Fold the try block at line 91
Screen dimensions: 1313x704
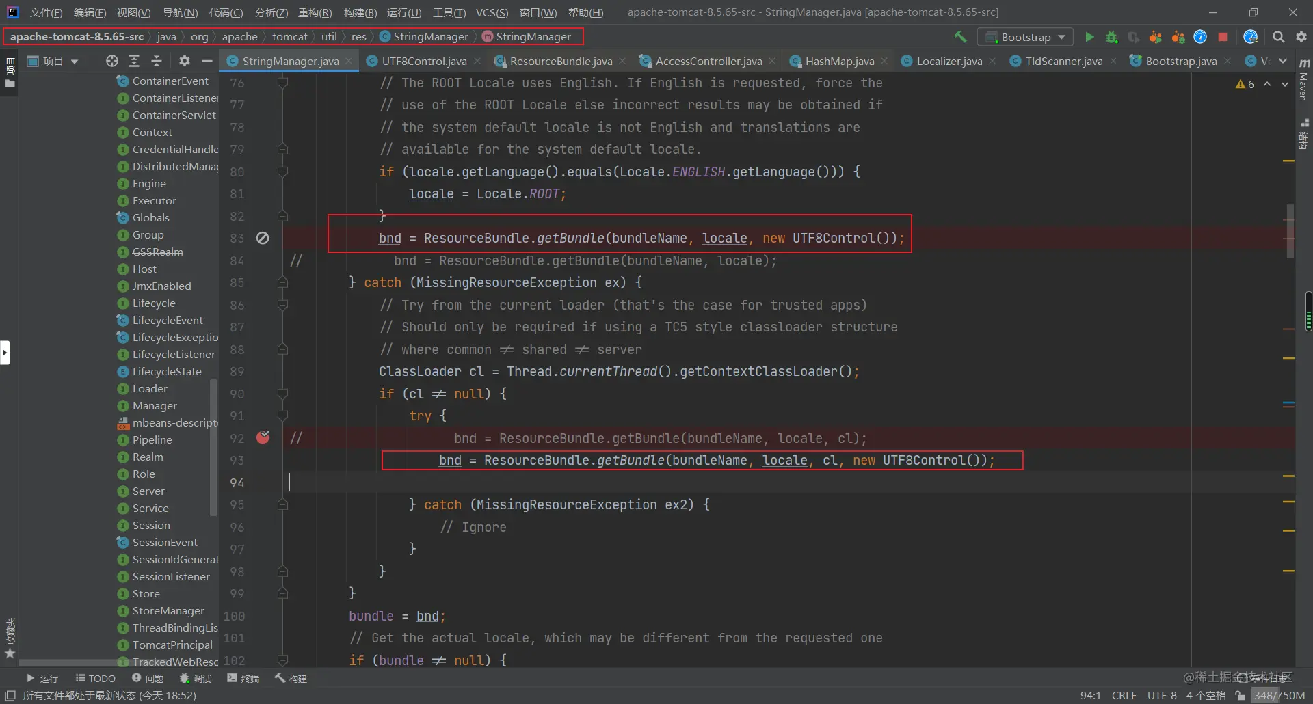[282, 416]
